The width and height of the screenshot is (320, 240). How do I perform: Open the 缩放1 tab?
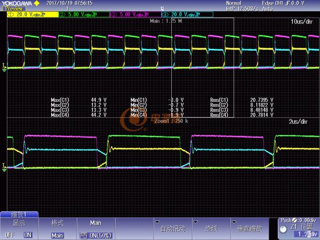[x=19, y=214]
